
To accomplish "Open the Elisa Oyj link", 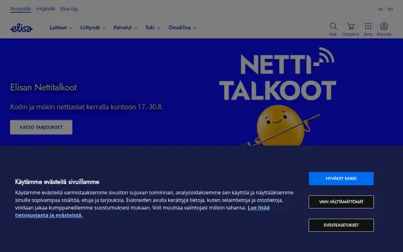I will (69, 9).
